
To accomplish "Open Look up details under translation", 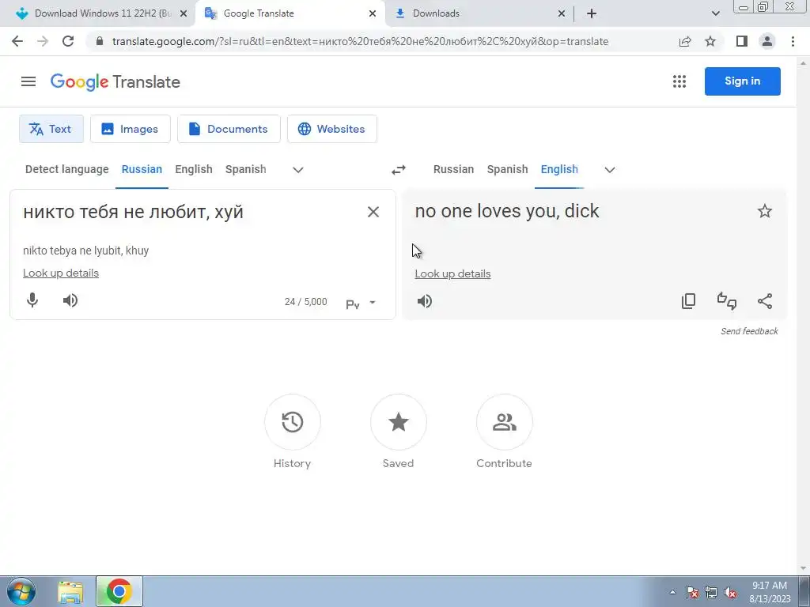I will pos(452,273).
